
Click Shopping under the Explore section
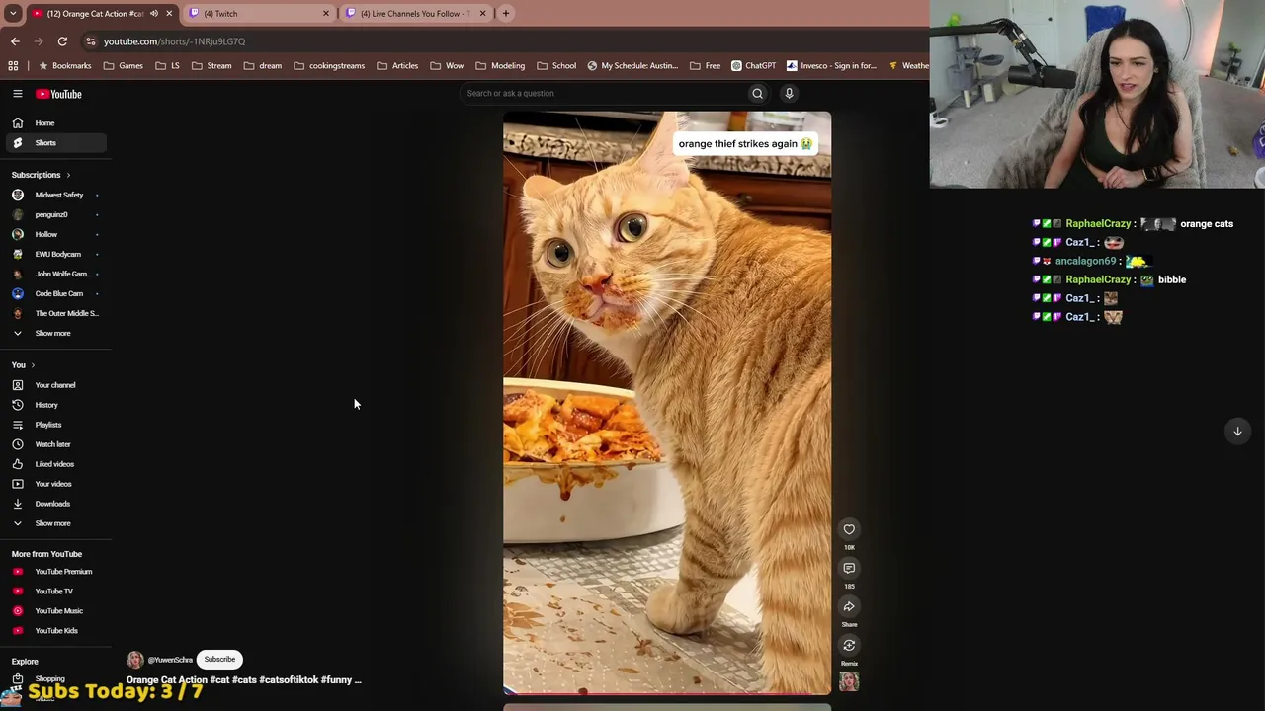[x=49, y=679]
